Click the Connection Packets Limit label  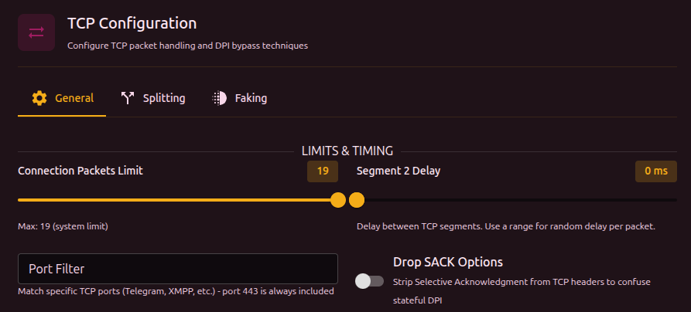[x=80, y=171]
